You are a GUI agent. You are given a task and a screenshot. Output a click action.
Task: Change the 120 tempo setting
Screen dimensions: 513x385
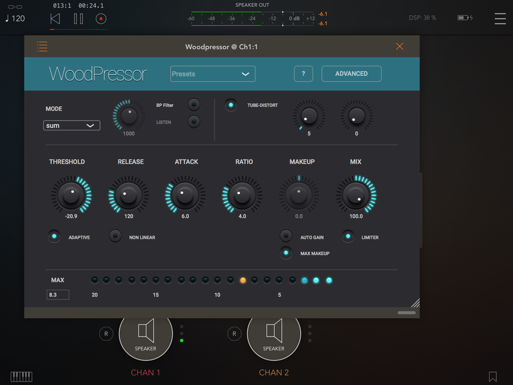pyautogui.click(x=15, y=18)
